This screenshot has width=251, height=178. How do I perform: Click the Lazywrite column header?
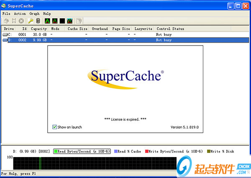(x=143, y=29)
